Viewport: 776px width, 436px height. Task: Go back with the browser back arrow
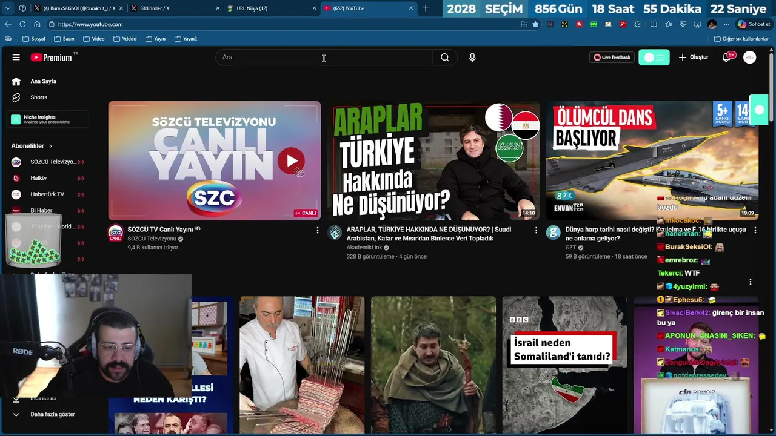(8, 24)
